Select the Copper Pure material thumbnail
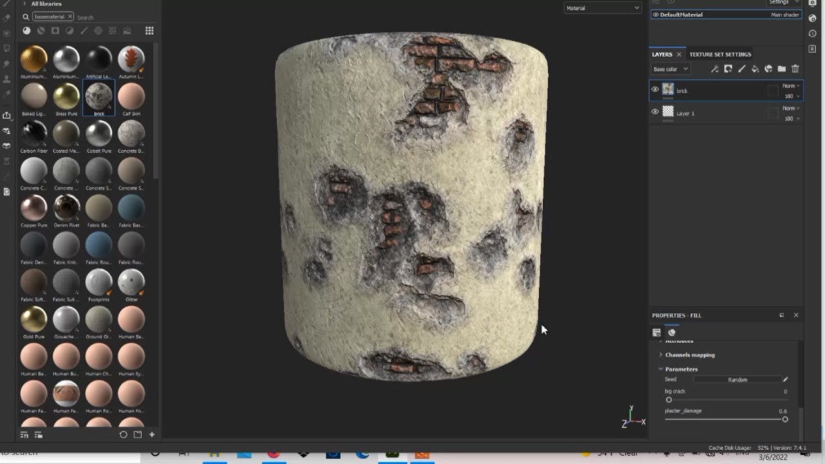Viewport: 825px width, 464px height. (x=34, y=208)
